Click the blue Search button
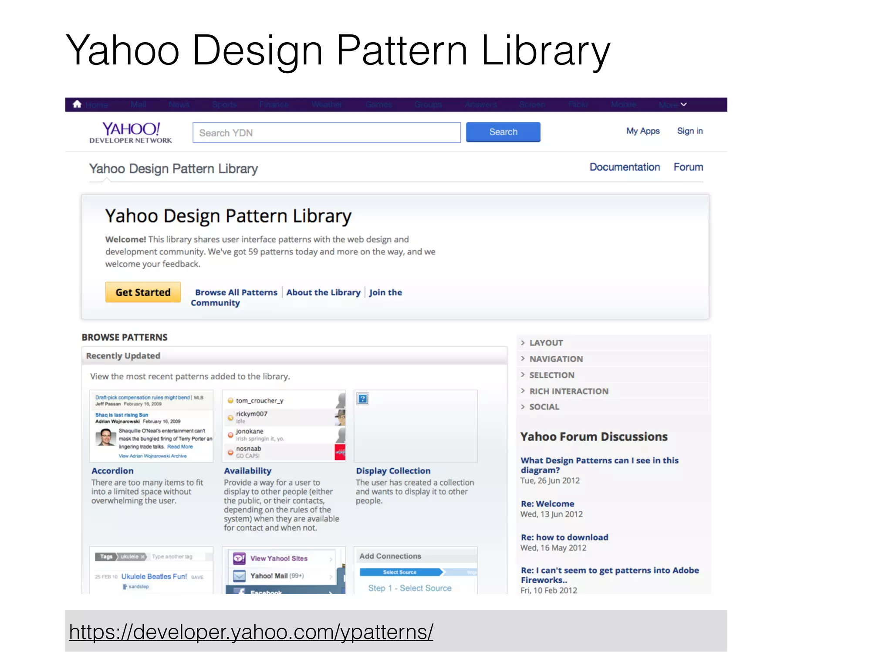 click(503, 132)
